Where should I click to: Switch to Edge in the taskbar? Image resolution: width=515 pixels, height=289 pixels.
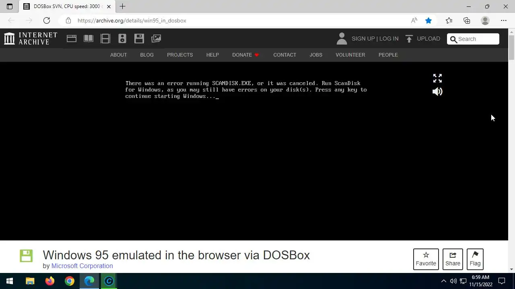[x=89, y=281]
